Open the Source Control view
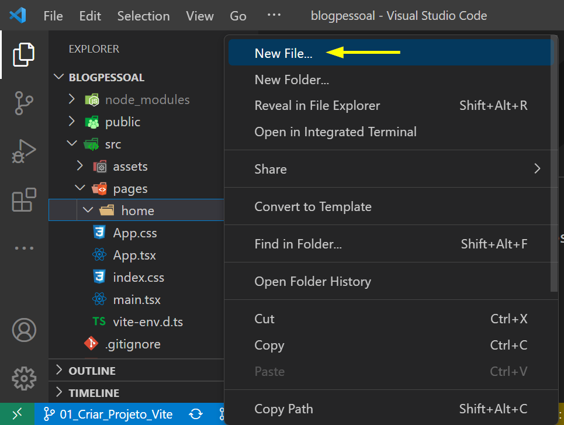 (24, 103)
